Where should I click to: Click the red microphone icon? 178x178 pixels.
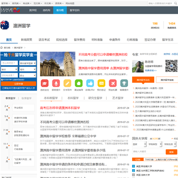tap(56, 83)
